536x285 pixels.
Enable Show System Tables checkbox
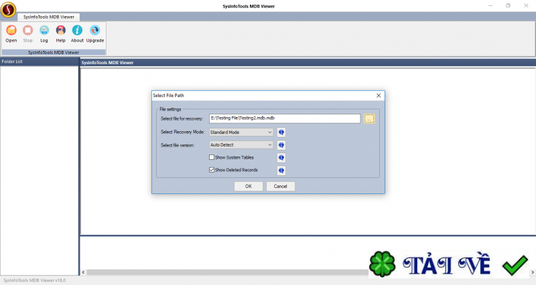click(x=212, y=157)
